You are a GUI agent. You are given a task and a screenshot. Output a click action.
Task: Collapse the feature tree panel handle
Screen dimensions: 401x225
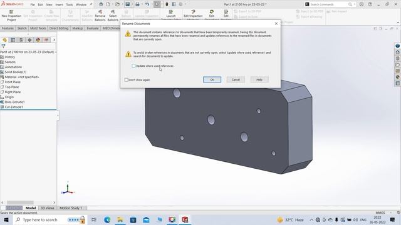pos(58,115)
